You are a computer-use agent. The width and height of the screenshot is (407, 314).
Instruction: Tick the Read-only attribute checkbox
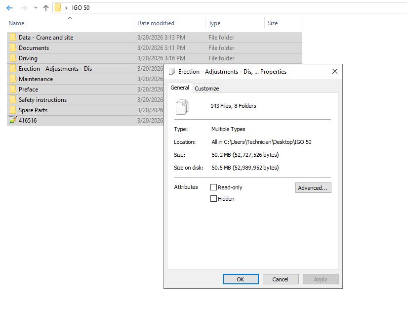213,187
